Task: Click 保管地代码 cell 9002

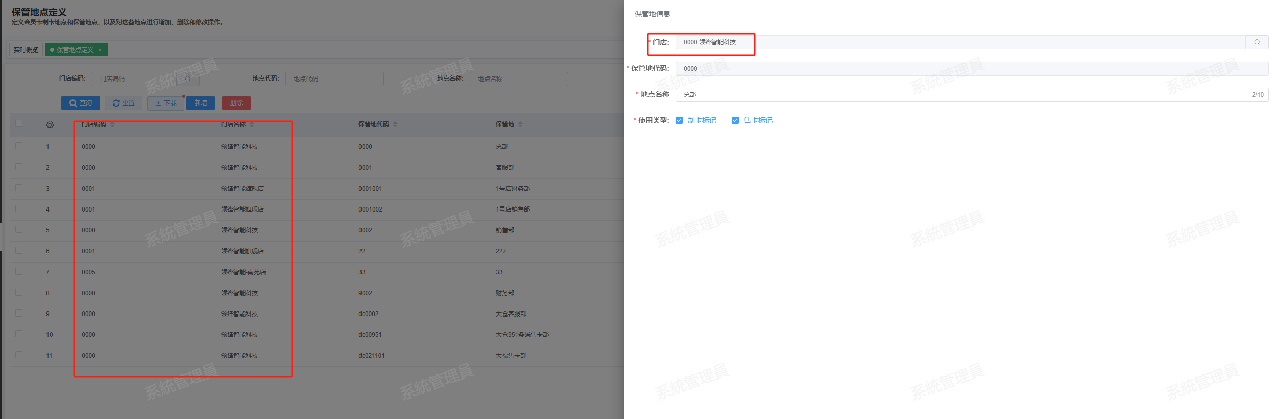Action: click(x=365, y=293)
